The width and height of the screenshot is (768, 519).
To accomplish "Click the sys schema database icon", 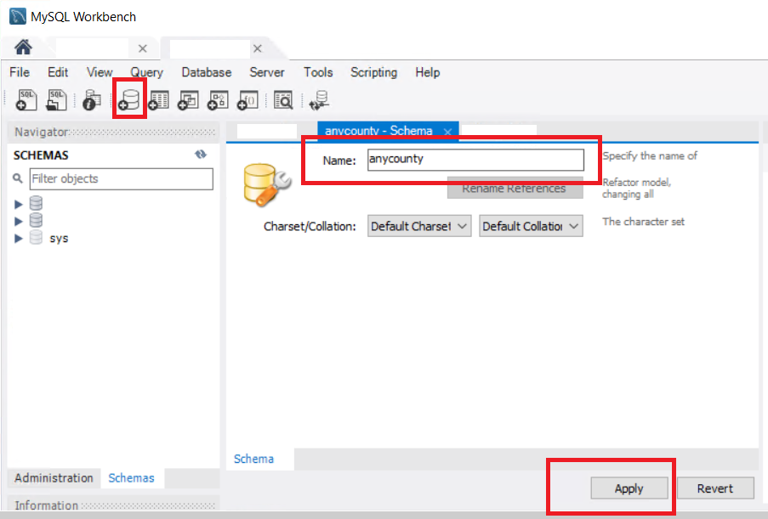I will (36, 238).
